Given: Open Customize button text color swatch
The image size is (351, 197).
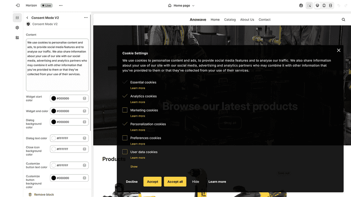Looking at the screenshot, I should [x=53, y=165].
